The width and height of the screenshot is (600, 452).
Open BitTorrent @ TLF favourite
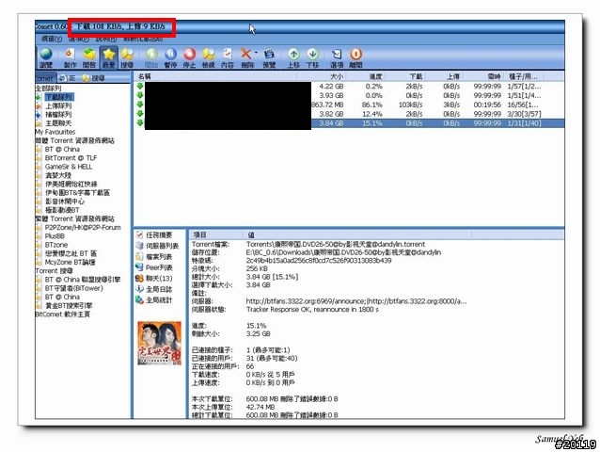[x=71, y=158]
